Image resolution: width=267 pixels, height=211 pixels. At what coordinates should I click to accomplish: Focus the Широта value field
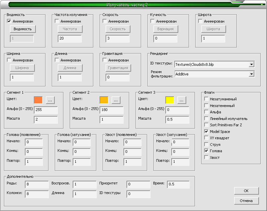(x=213, y=39)
